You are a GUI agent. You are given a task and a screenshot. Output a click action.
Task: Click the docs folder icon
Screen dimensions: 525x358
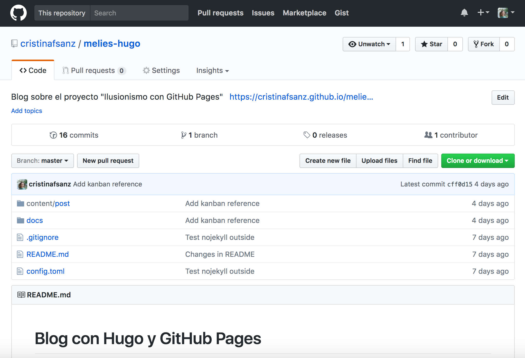pos(20,220)
